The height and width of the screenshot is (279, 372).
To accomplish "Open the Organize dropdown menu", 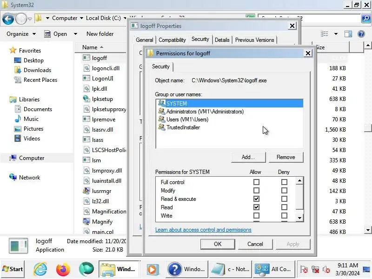I will point(21,34).
